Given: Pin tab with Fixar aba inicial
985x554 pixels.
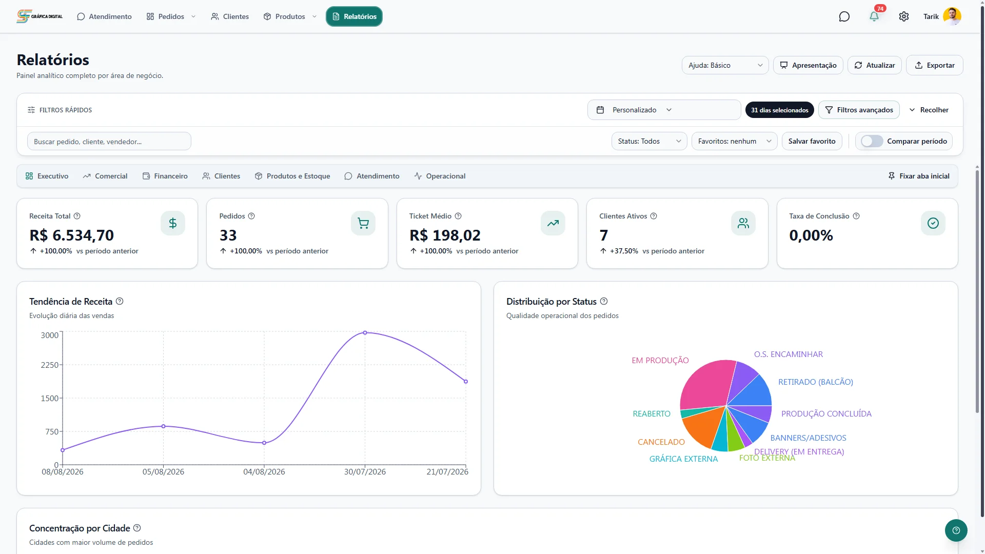Looking at the screenshot, I should 919,176.
